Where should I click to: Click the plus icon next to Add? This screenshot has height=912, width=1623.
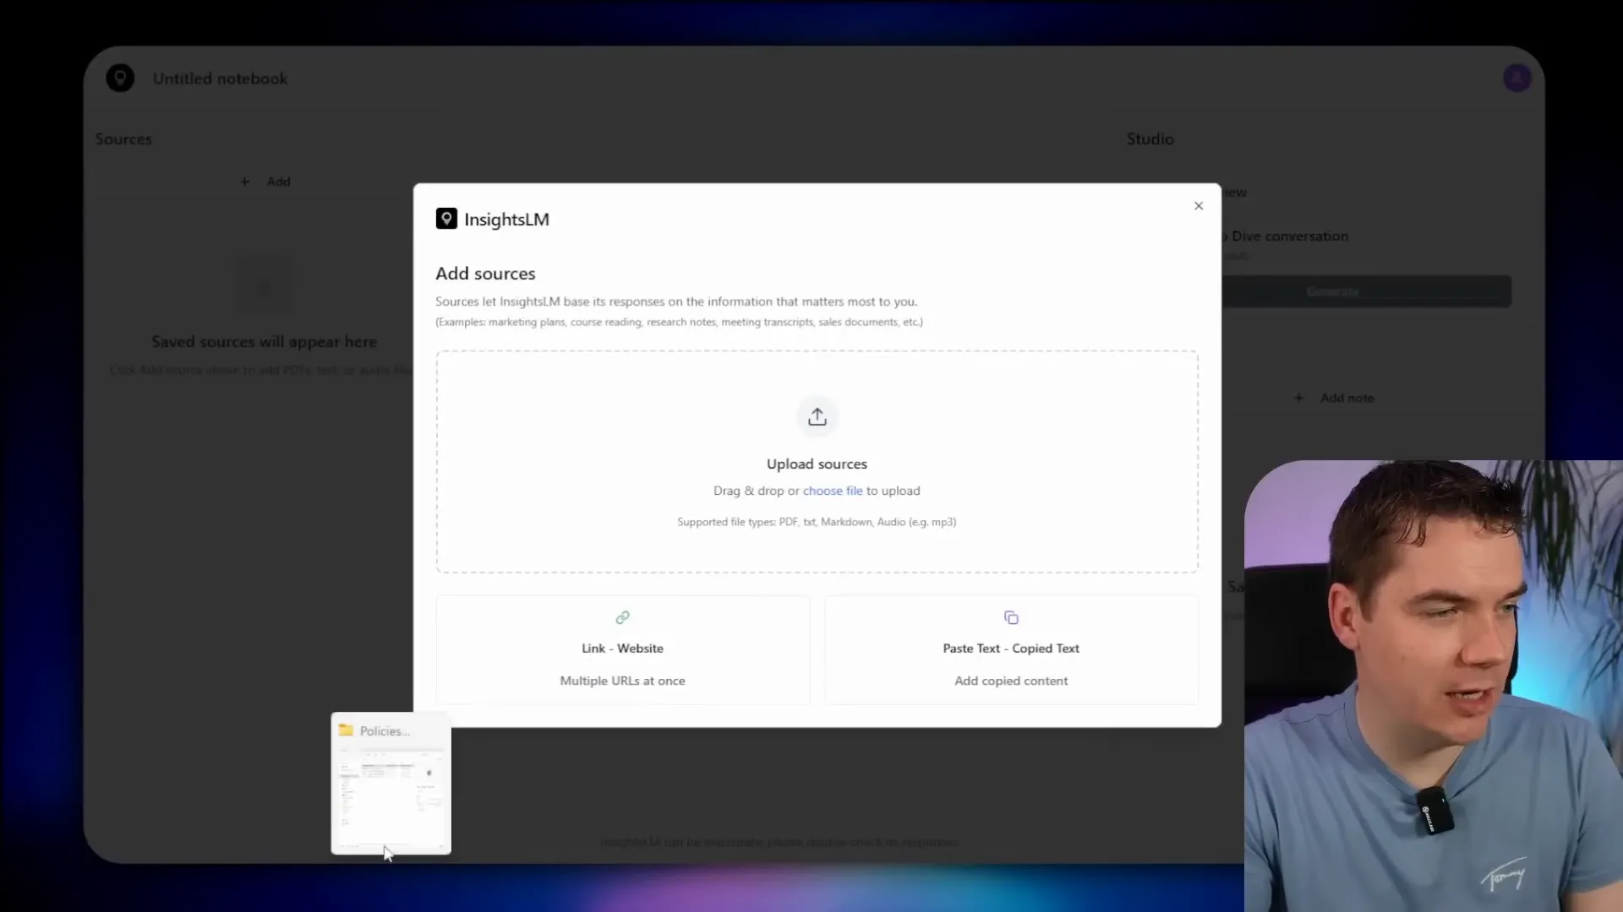[244, 182]
